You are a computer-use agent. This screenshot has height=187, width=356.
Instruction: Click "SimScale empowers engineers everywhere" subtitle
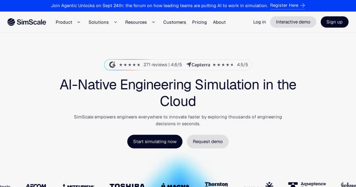[178, 120]
